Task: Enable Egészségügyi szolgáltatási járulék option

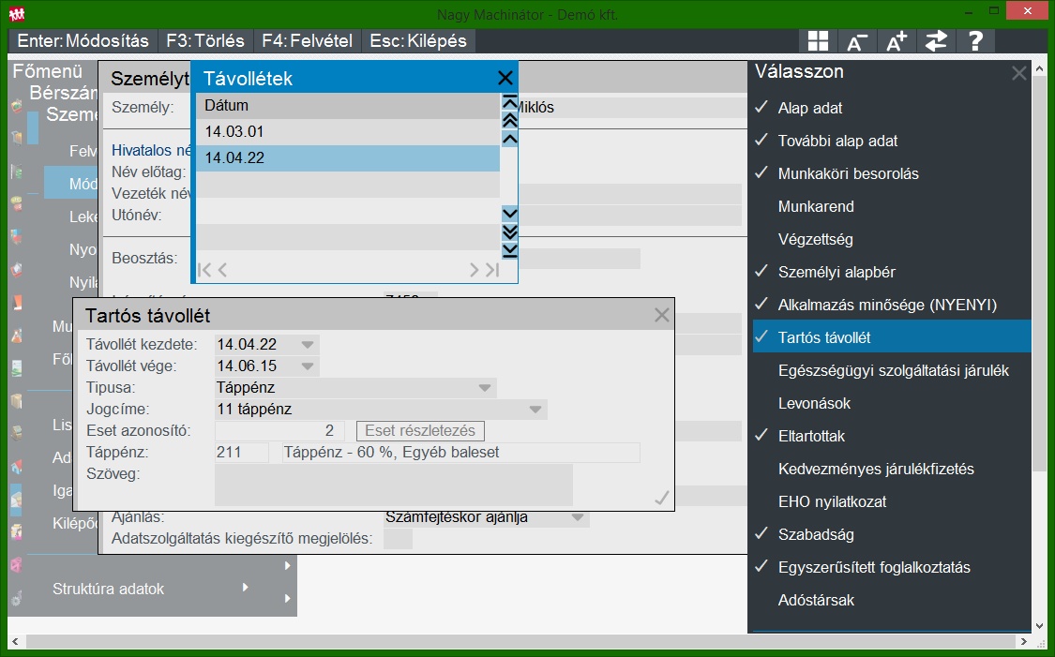Action: coord(892,370)
